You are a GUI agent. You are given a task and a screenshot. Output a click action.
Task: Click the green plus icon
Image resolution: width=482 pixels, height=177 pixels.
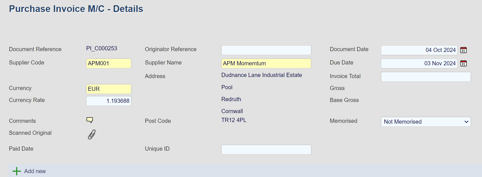[17, 171]
